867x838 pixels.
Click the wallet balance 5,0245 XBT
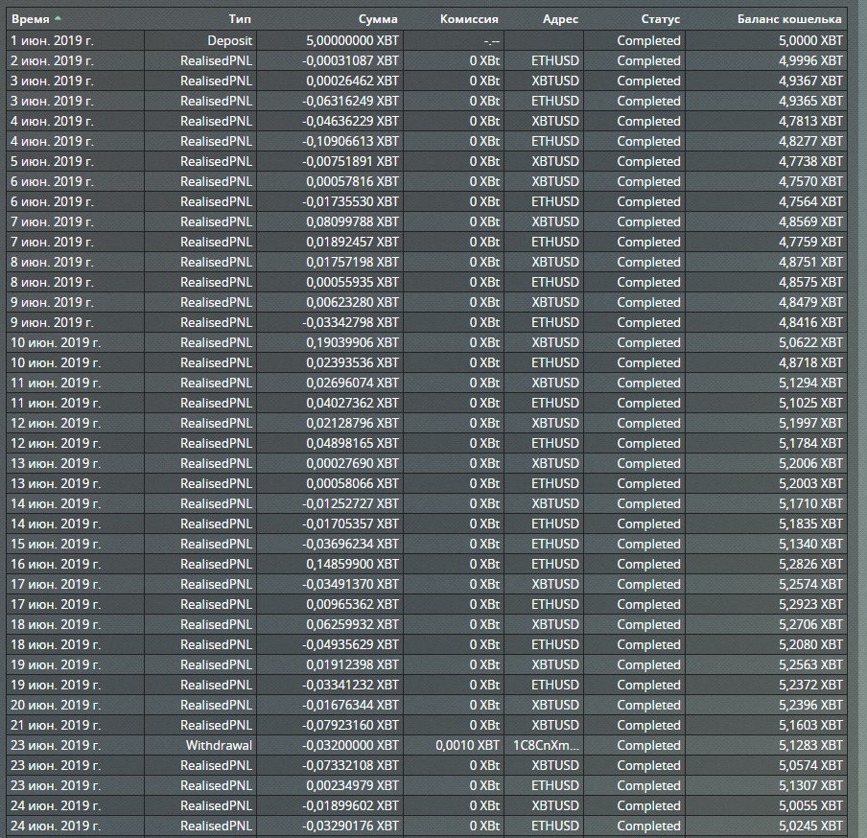[x=810, y=826]
